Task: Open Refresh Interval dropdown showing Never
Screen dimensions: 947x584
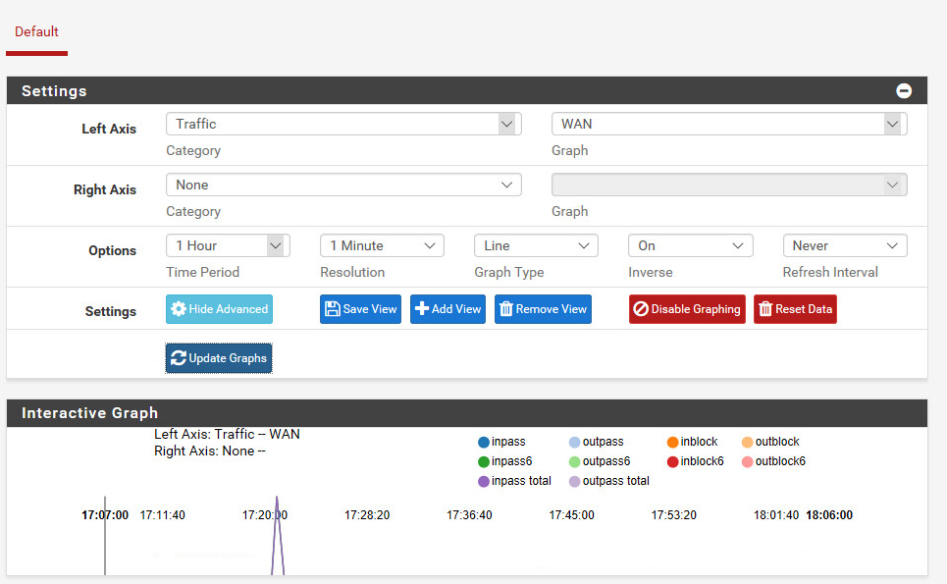Action: [845, 245]
